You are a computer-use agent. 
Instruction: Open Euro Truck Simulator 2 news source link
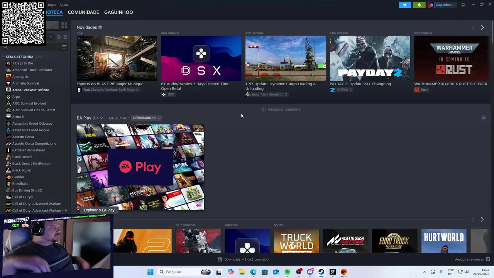266,95
